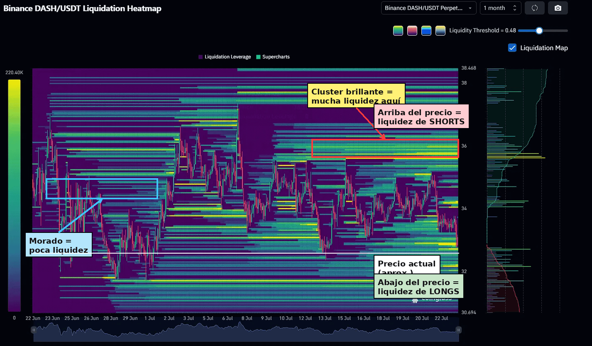The height and width of the screenshot is (346, 592).
Task: Uncheck the Liquidation Map checkbox
Action: (512, 48)
